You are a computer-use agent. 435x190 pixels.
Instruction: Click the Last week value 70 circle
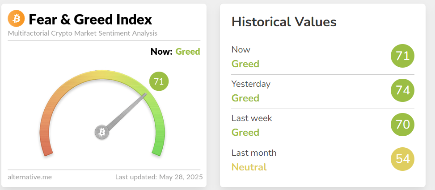pyautogui.click(x=402, y=125)
